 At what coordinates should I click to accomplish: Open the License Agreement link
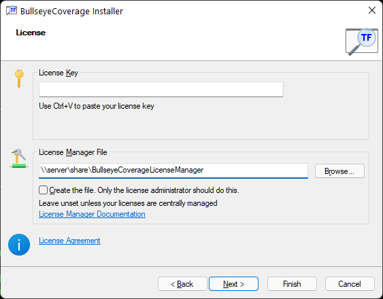click(x=69, y=241)
